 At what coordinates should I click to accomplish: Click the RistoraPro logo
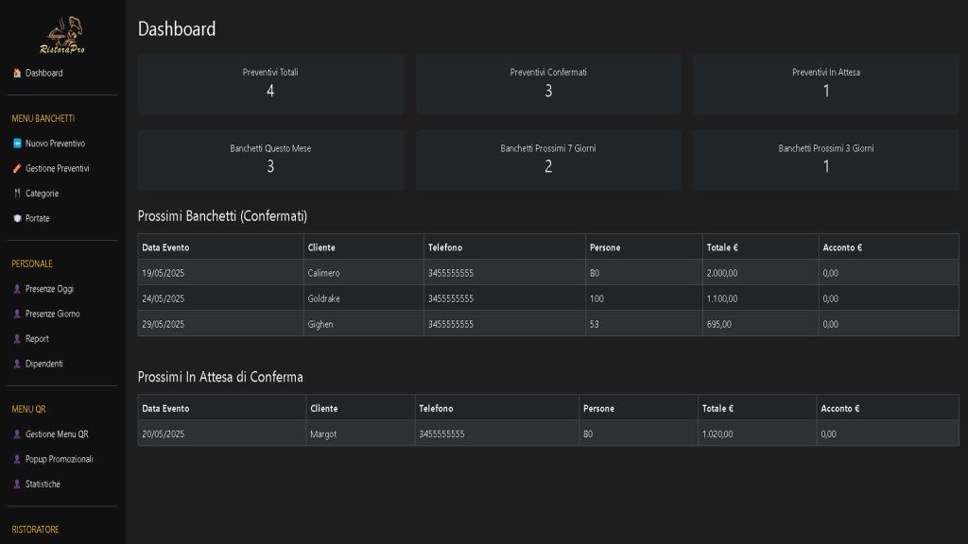click(x=62, y=36)
